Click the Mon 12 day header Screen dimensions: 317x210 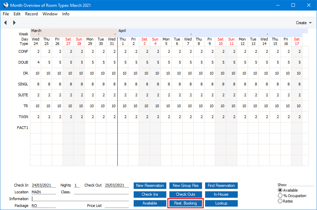[243, 41]
